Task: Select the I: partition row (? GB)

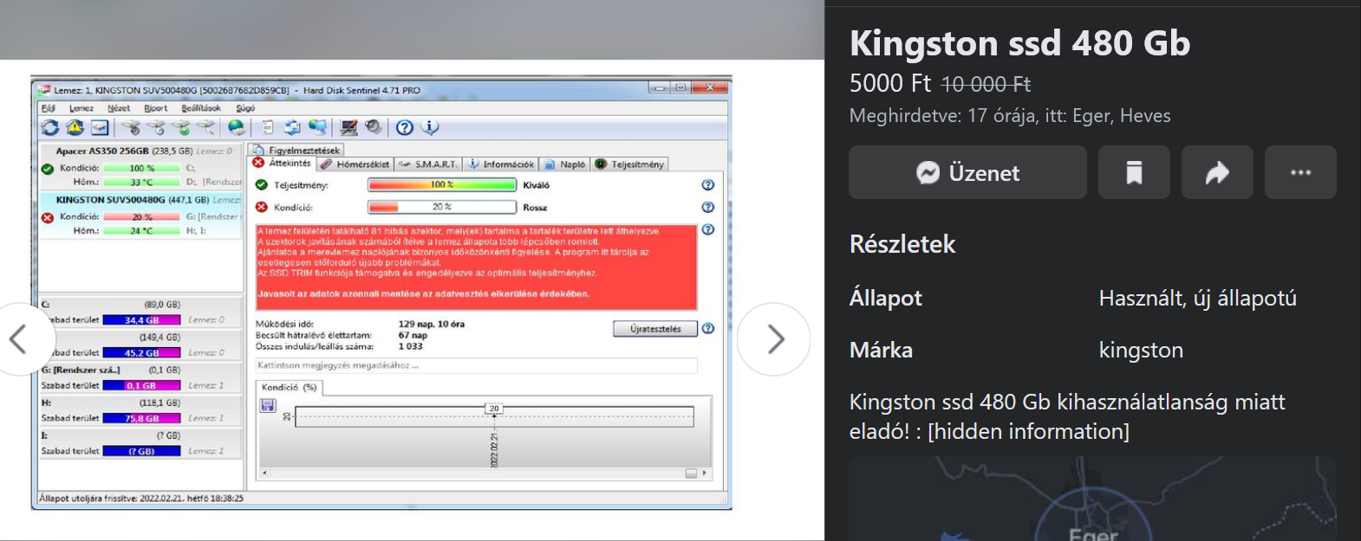Action: pos(140,444)
